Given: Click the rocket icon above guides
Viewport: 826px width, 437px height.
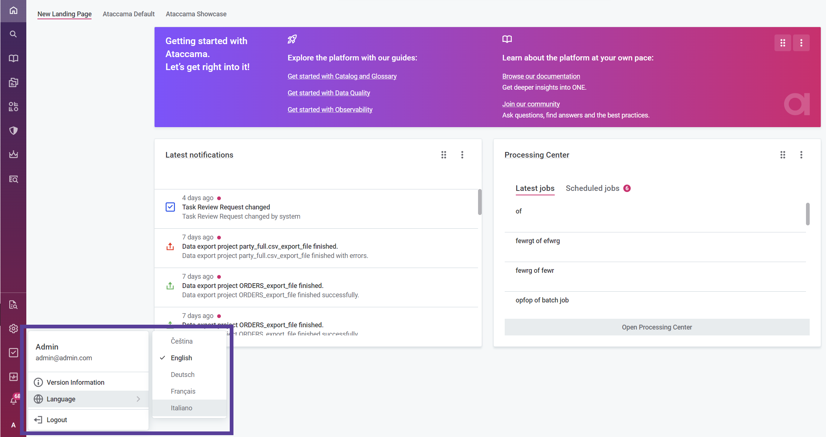Looking at the screenshot, I should pos(292,39).
